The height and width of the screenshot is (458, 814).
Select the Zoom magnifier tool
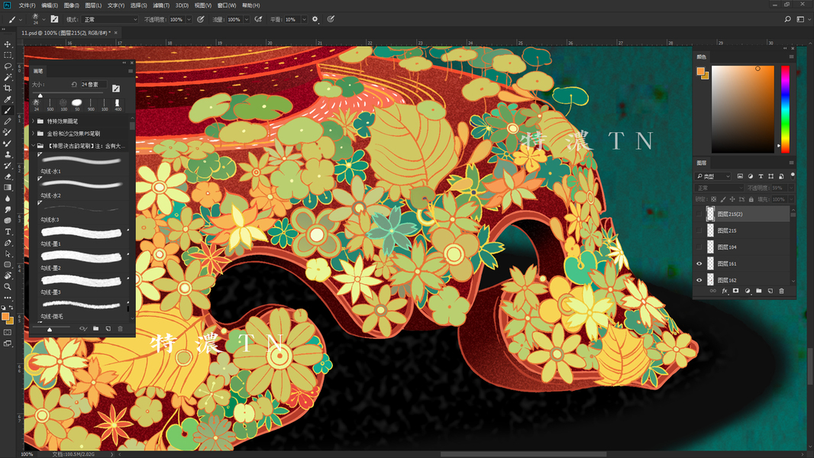coord(8,286)
